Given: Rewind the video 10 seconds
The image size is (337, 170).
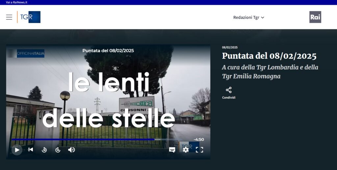Looking at the screenshot, I should click(44, 150).
